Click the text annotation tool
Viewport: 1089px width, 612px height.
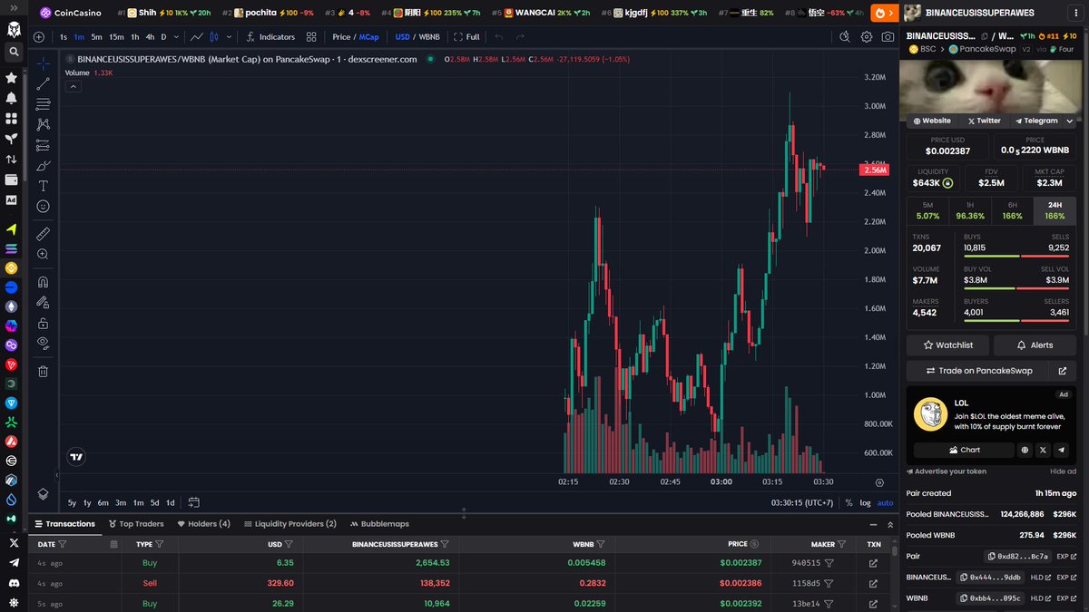43,186
